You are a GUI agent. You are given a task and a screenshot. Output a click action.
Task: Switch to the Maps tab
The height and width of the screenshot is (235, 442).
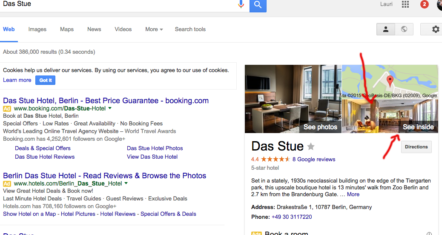pos(67,29)
